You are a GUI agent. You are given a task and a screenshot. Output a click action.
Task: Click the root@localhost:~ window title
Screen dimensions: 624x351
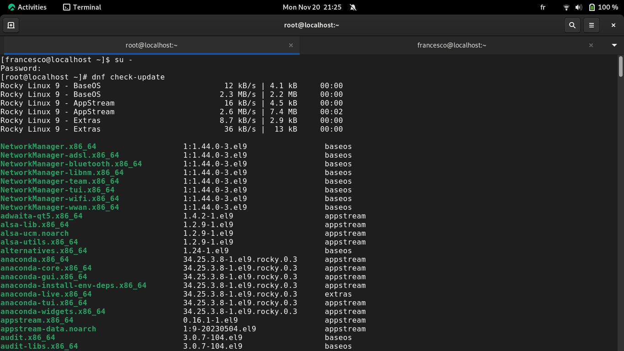click(312, 25)
